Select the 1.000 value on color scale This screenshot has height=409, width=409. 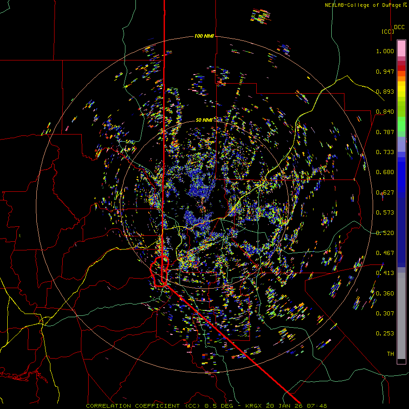(x=385, y=51)
